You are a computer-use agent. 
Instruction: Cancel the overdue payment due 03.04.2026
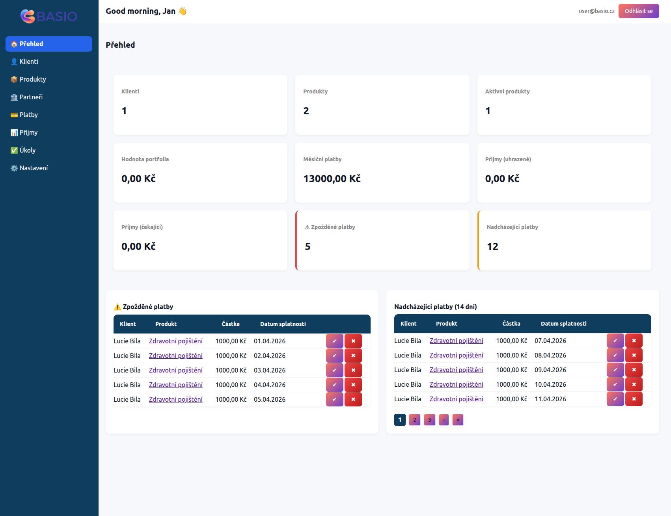coord(353,370)
